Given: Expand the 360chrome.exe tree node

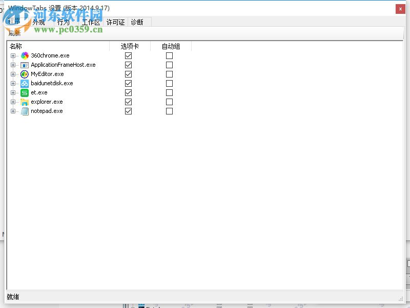Looking at the screenshot, I should (13, 55).
